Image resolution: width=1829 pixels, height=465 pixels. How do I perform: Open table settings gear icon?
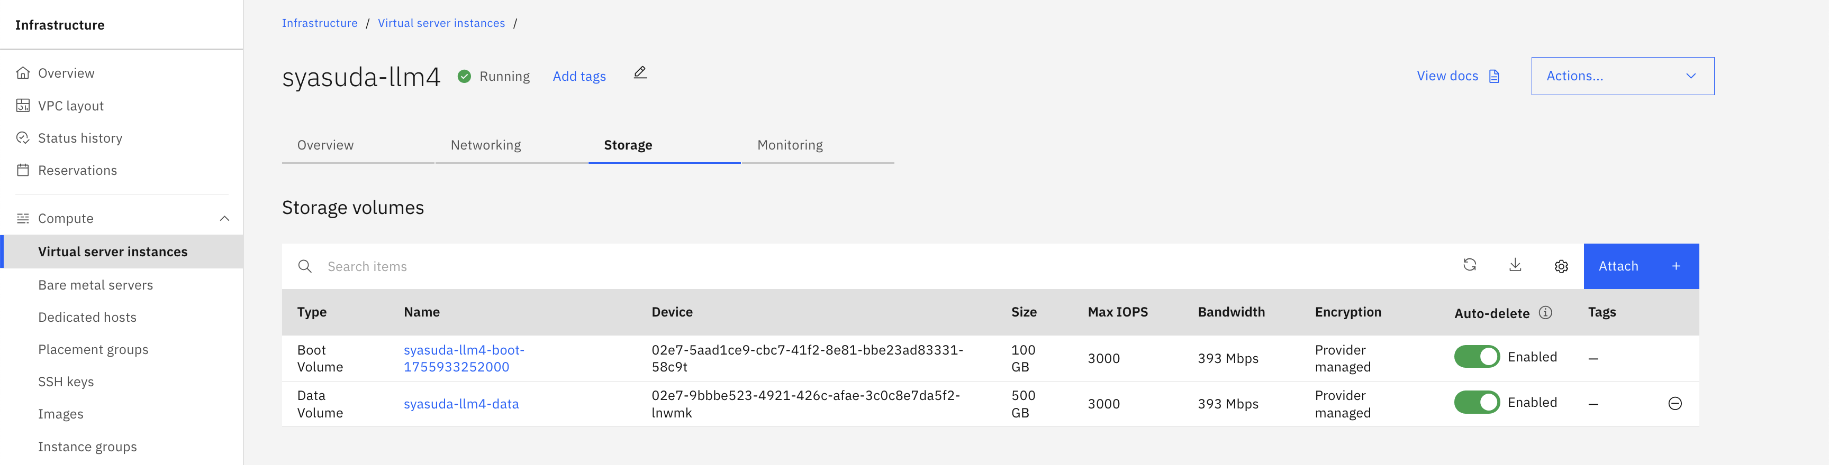(x=1561, y=266)
